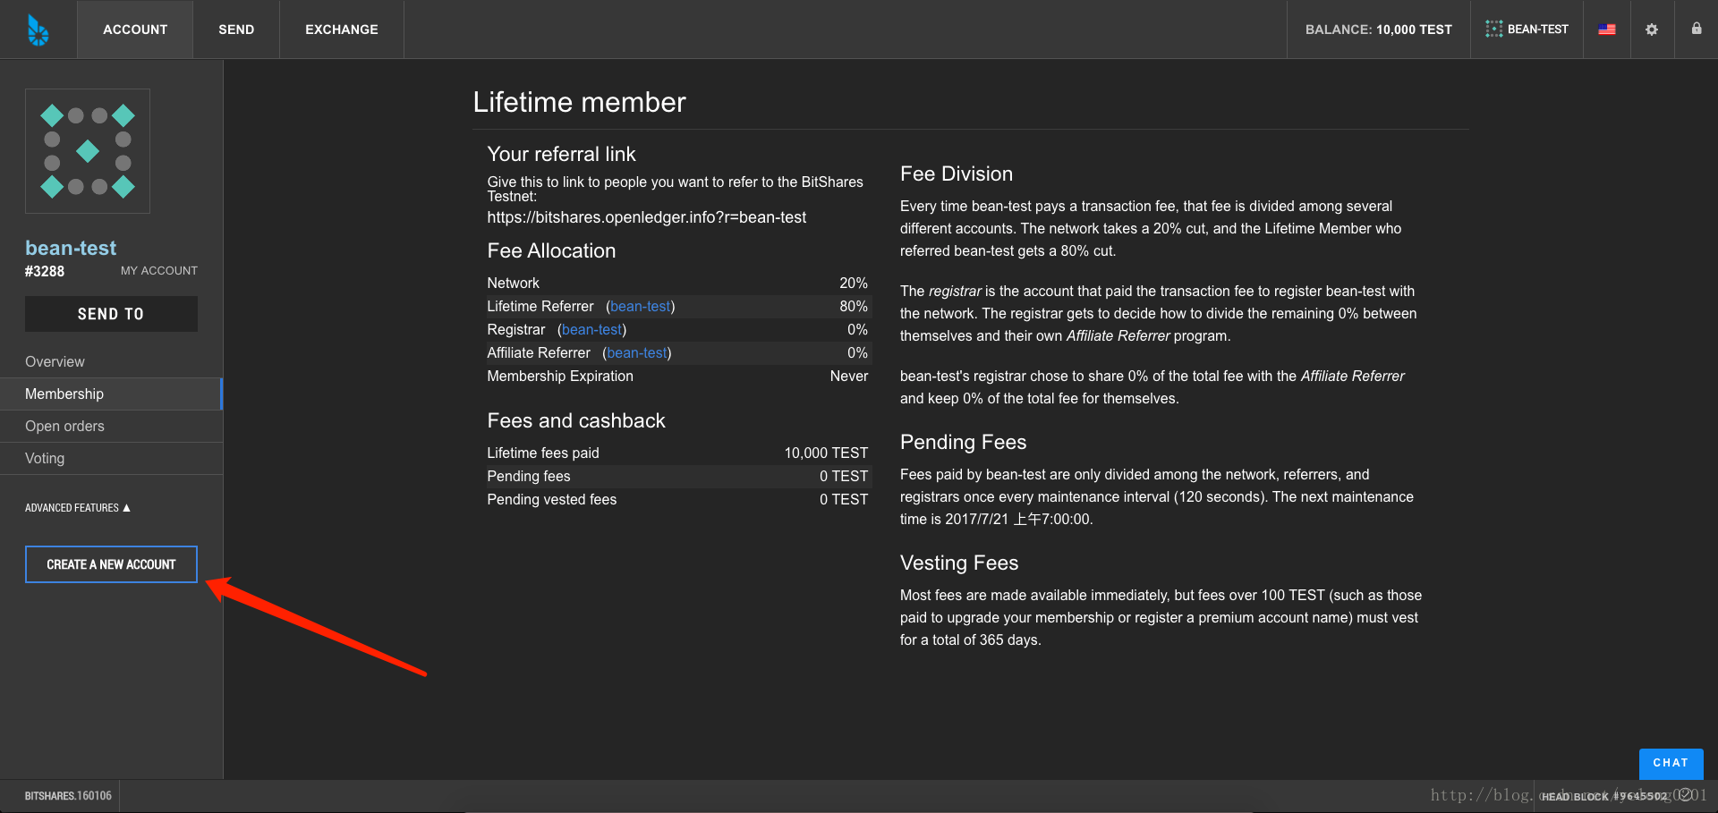Click Lifetime fees paid 10,000 TEST value
The height and width of the screenshot is (813, 1718).
[826, 453]
